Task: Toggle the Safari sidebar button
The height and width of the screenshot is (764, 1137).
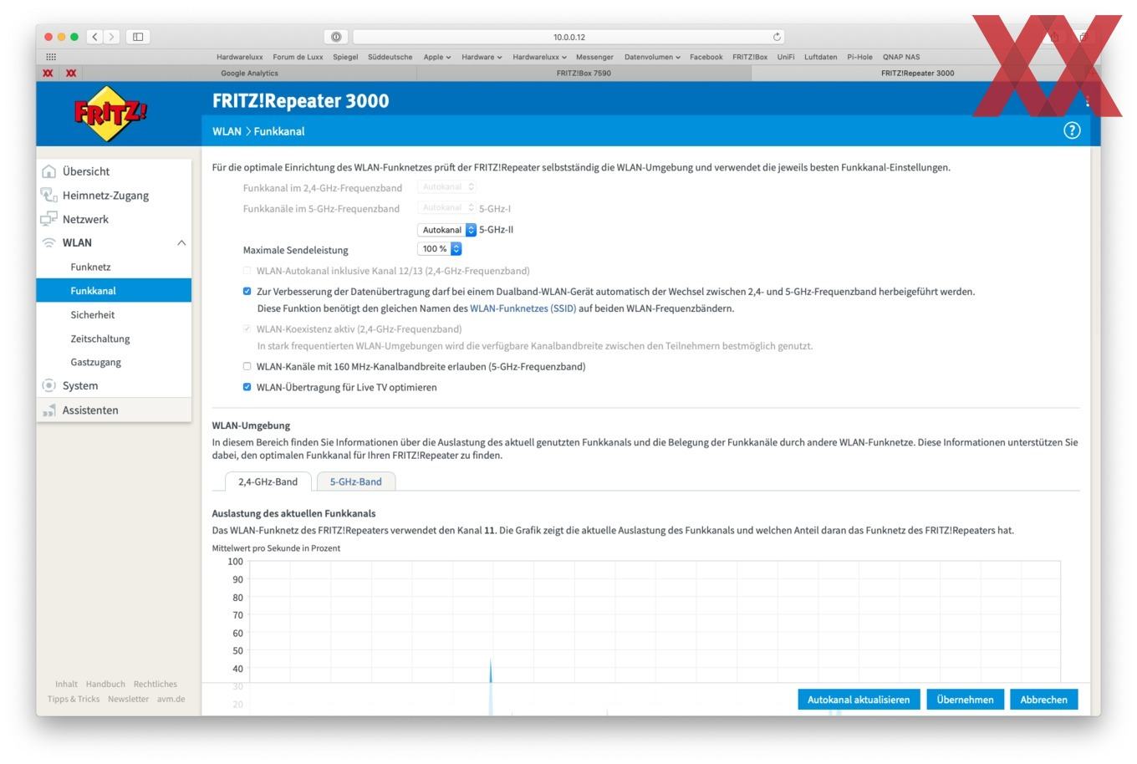Action: point(138,37)
